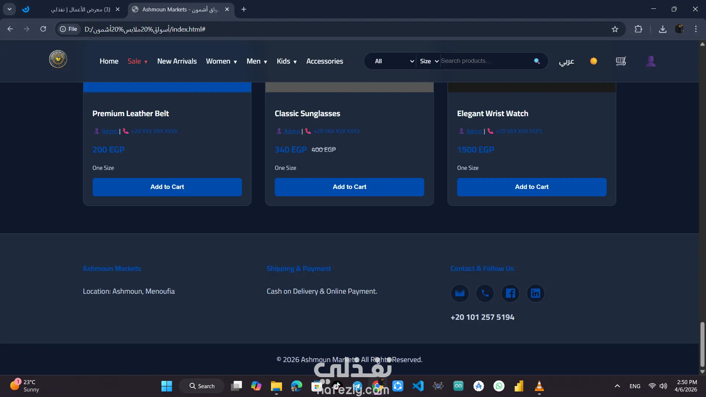Viewport: 706px width, 397px height.
Task: Click the phone contact icon in footer
Action: click(485, 293)
